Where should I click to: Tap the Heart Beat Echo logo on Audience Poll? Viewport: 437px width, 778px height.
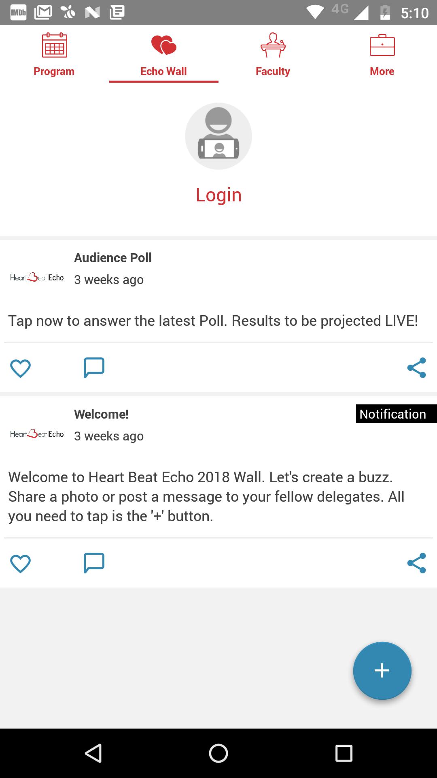(37, 278)
